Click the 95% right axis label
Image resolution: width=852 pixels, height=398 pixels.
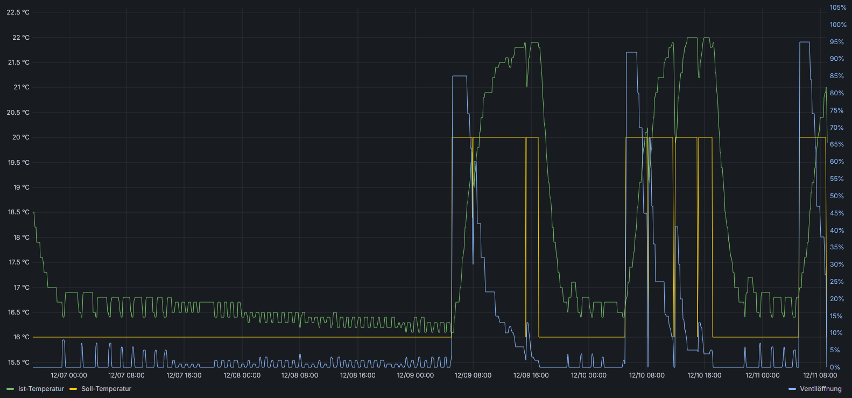tap(837, 42)
